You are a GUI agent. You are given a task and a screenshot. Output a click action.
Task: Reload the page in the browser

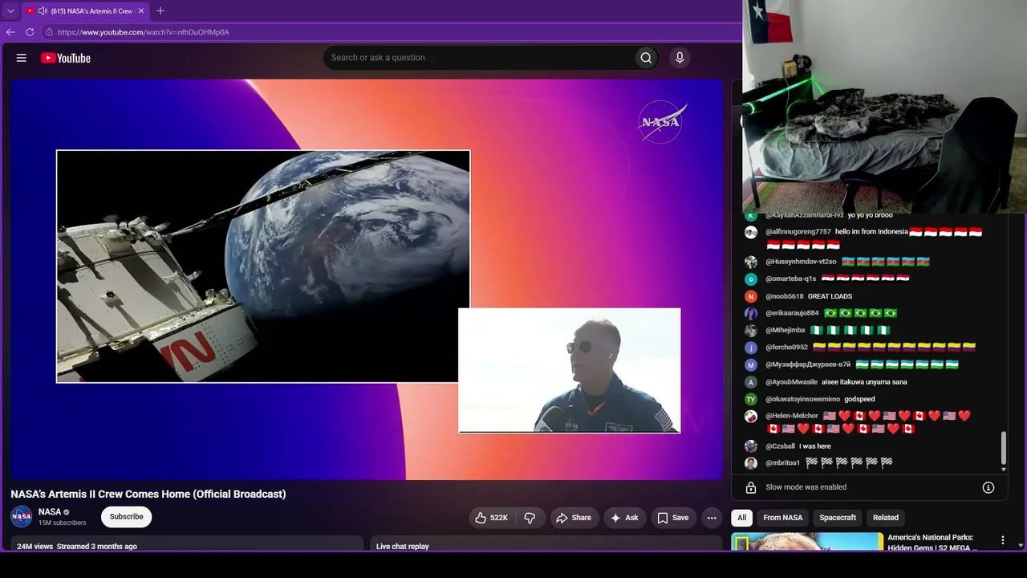[30, 32]
